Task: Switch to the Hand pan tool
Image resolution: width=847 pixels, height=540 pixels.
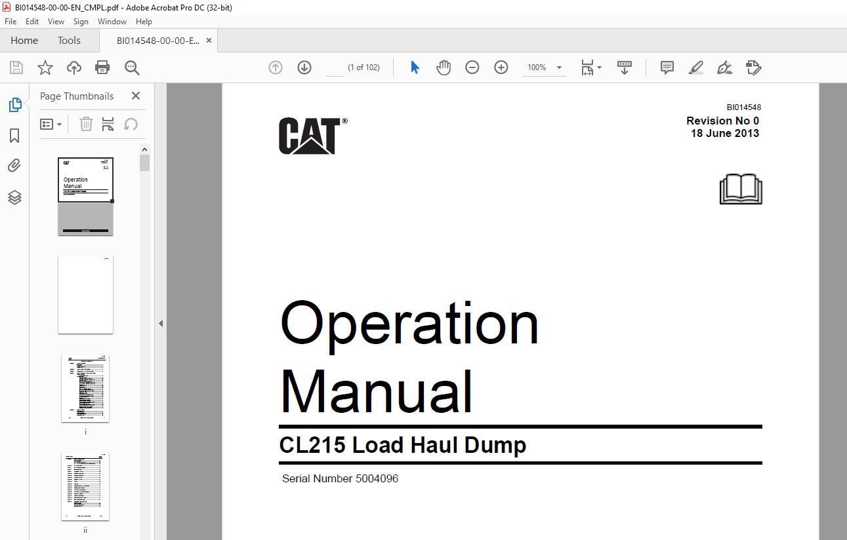Action: (444, 67)
